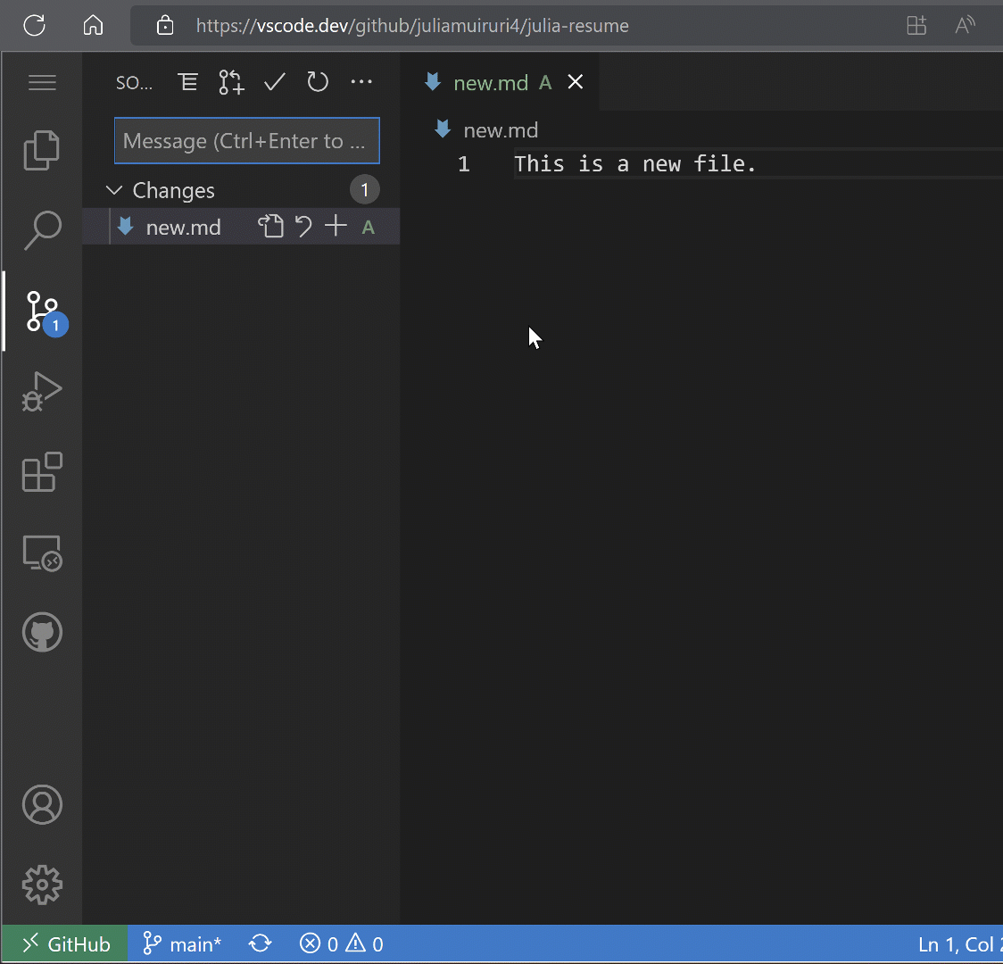Collapse the Changes section
The image size is (1003, 964).
coord(113,190)
